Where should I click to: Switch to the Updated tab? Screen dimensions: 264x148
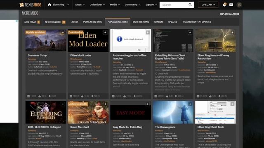click(173, 22)
